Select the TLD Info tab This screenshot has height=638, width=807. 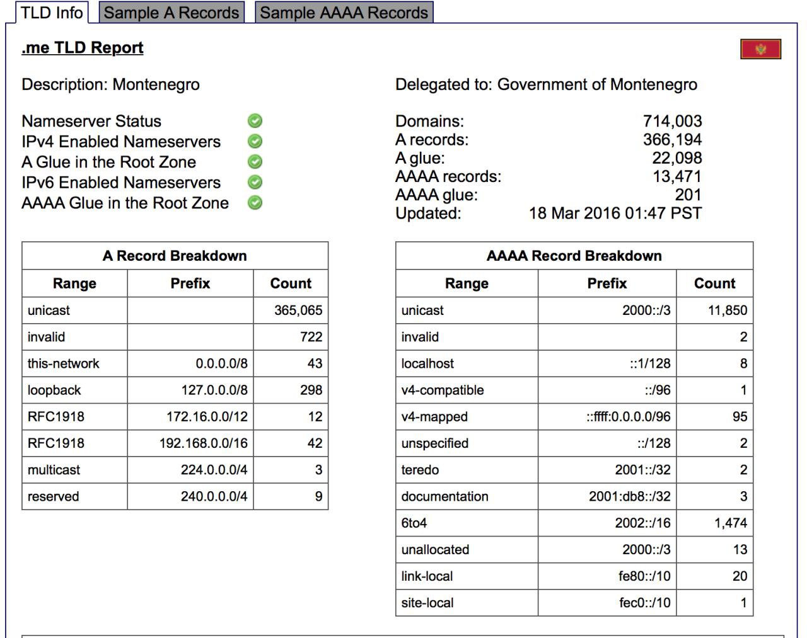52,13
